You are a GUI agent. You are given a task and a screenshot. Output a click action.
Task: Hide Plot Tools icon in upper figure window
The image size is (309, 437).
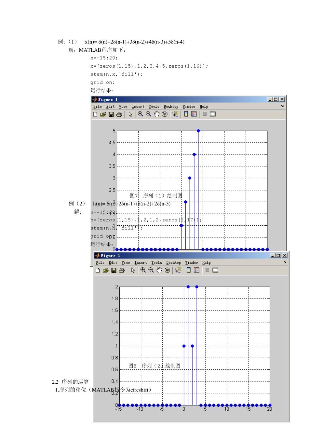tap(205, 114)
